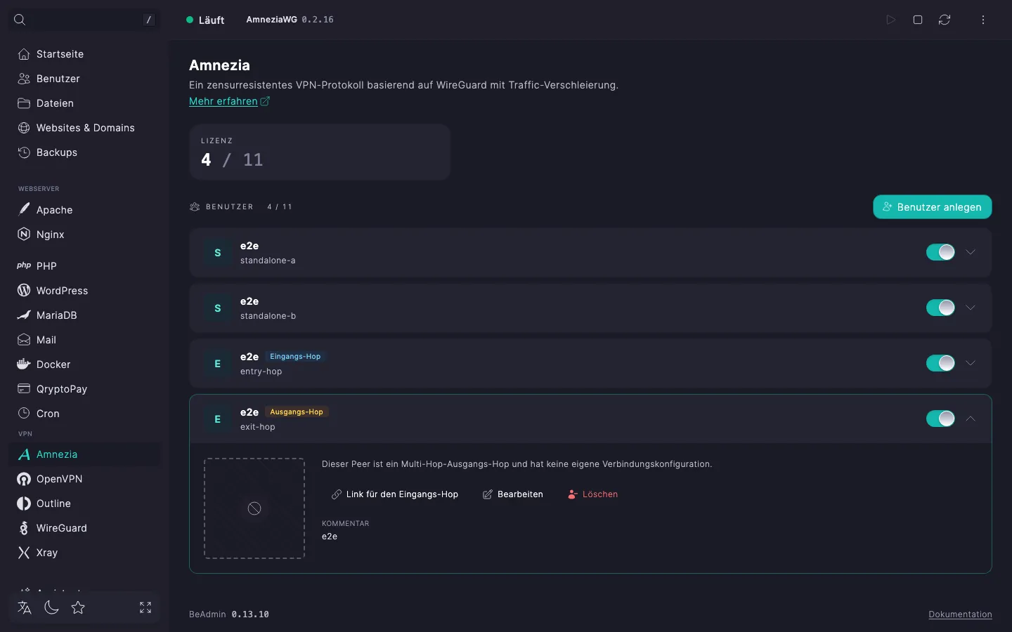Screen dimensions: 1012x632
Task: Click the Websites & Domains globe icon
Action: coord(24,128)
